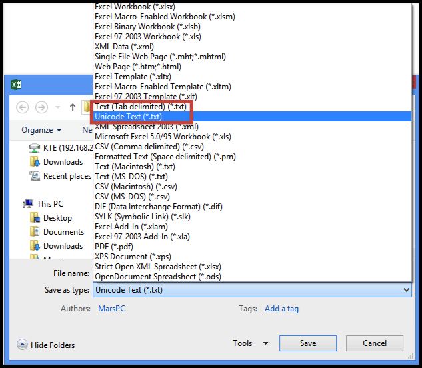422x368 pixels.
Task: Choose Excel Macro-Enabled Template (*.xltm)
Action: point(253,87)
